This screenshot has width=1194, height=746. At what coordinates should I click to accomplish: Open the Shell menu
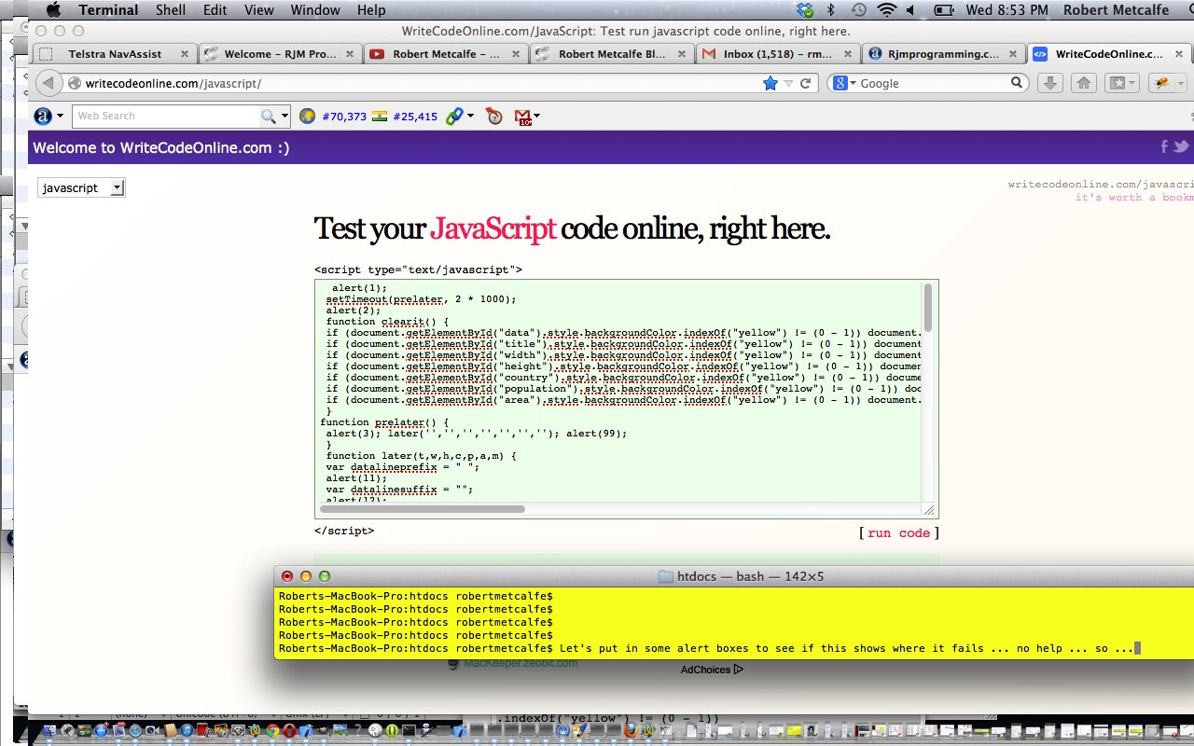coord(171,10)
